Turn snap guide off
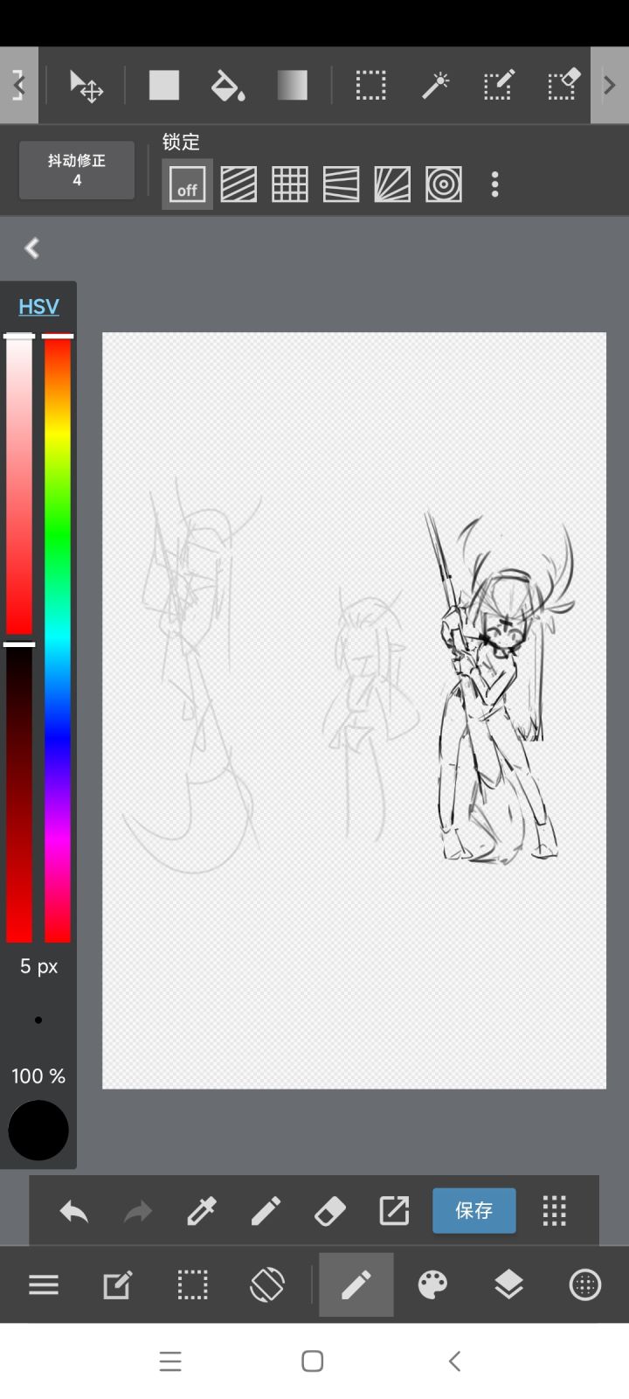The image size is (629, 1399). [187, 184]
